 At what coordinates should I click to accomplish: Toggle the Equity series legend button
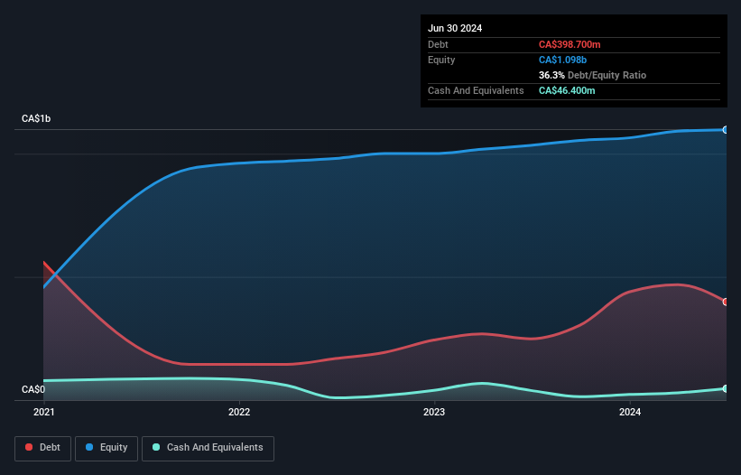pyautogui.click(x=107, y=448)
